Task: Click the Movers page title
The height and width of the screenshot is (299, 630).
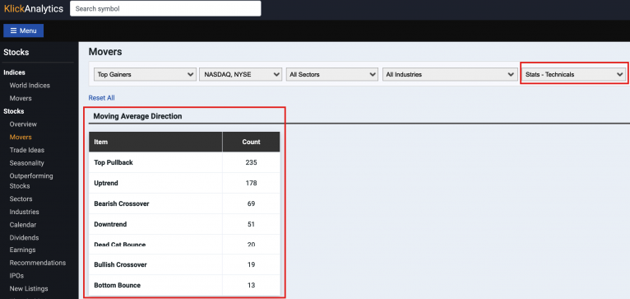Action: coord(105,52)
